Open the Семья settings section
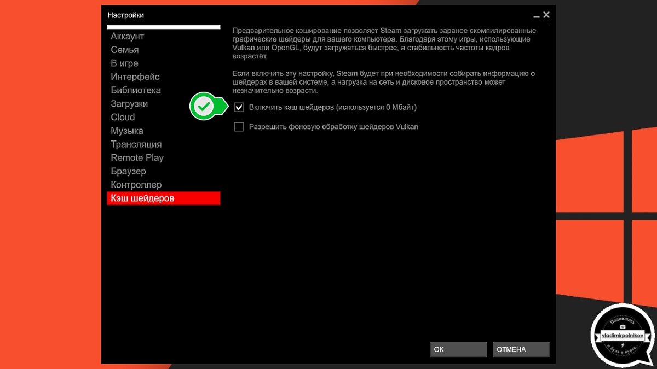The height and width of the screenshot is (369, 657). point(164,50)
